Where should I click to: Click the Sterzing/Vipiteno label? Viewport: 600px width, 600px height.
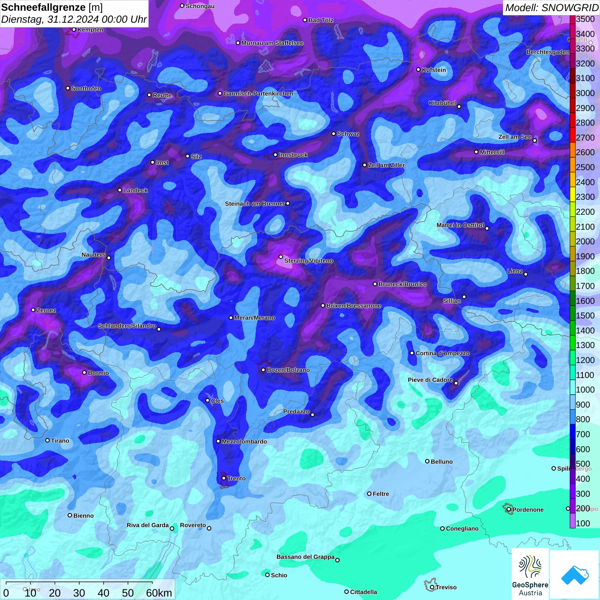309,261
